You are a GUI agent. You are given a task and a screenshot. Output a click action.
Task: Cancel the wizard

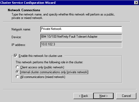click(x=126, y=96)
